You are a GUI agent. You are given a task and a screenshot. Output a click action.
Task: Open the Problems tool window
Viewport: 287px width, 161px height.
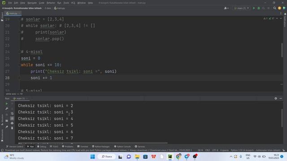68,146
